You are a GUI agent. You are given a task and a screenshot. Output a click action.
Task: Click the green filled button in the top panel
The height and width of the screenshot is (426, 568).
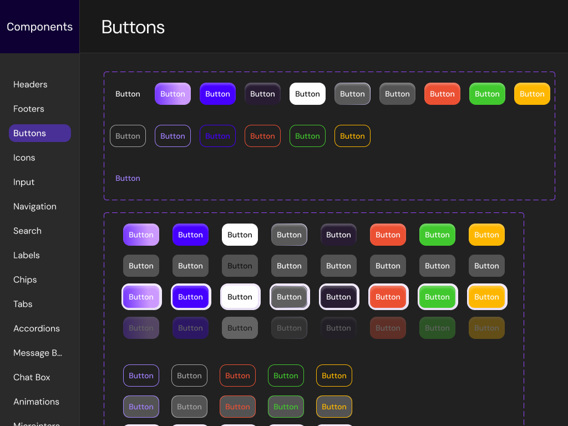tap(487, 94)
